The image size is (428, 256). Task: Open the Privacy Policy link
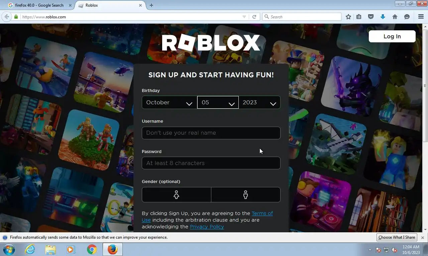(x=207, y=227)
